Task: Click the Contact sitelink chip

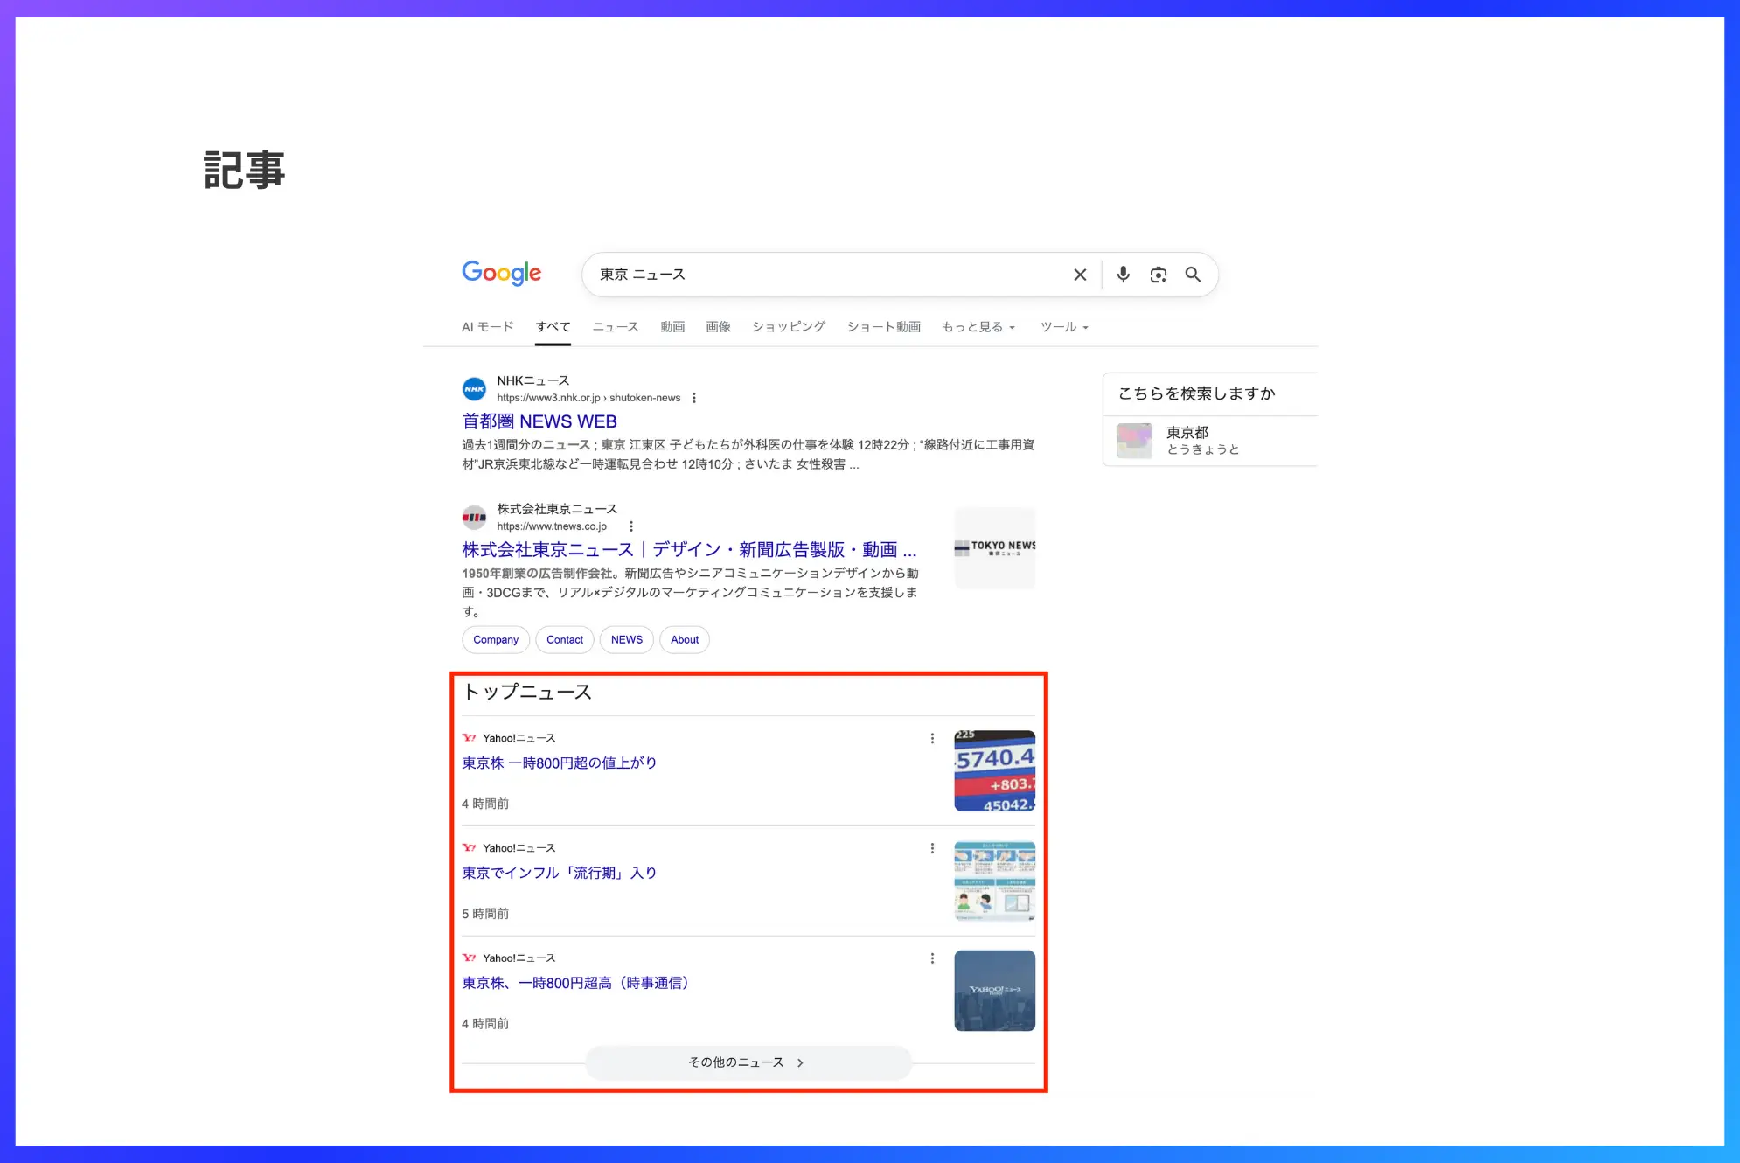Action: (565, 640)
